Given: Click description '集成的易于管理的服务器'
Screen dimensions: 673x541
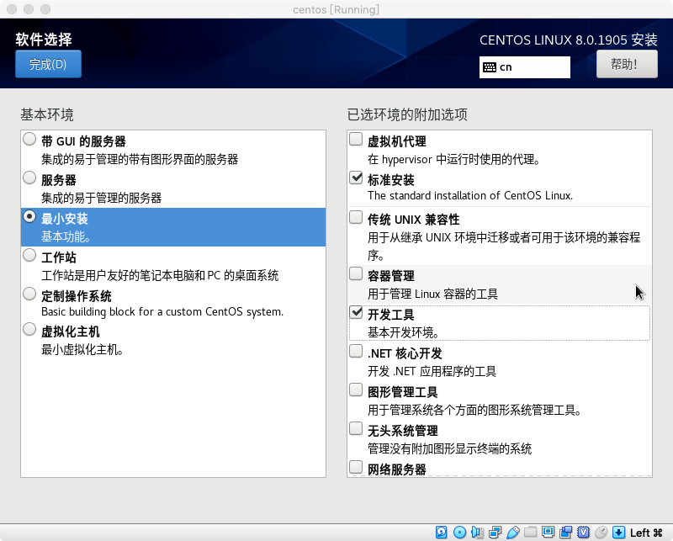Looking at the screenshot, I should [101, 199].
